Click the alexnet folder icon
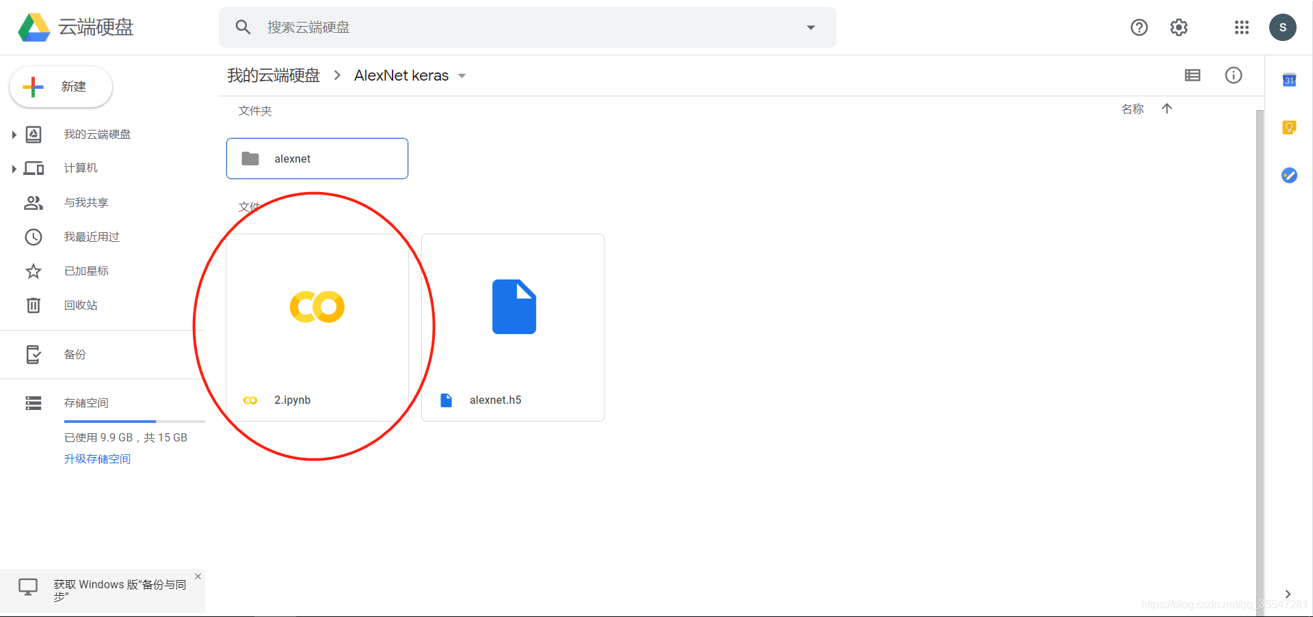 coord(250,159)
